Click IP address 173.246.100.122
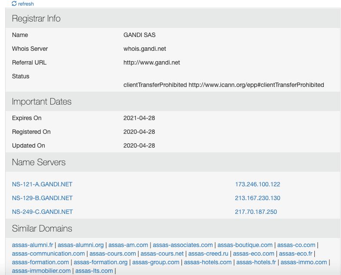The width and height of the screenshot is (341, 275). pyautogui.click(x=257, y=184)
